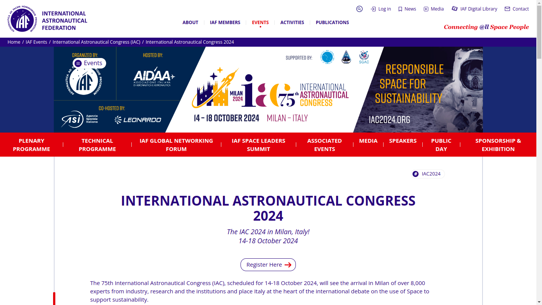The height and width of the screenshot is (305, 542).
Task: Click the page vertical scrollbar
Action: point(539,151)
